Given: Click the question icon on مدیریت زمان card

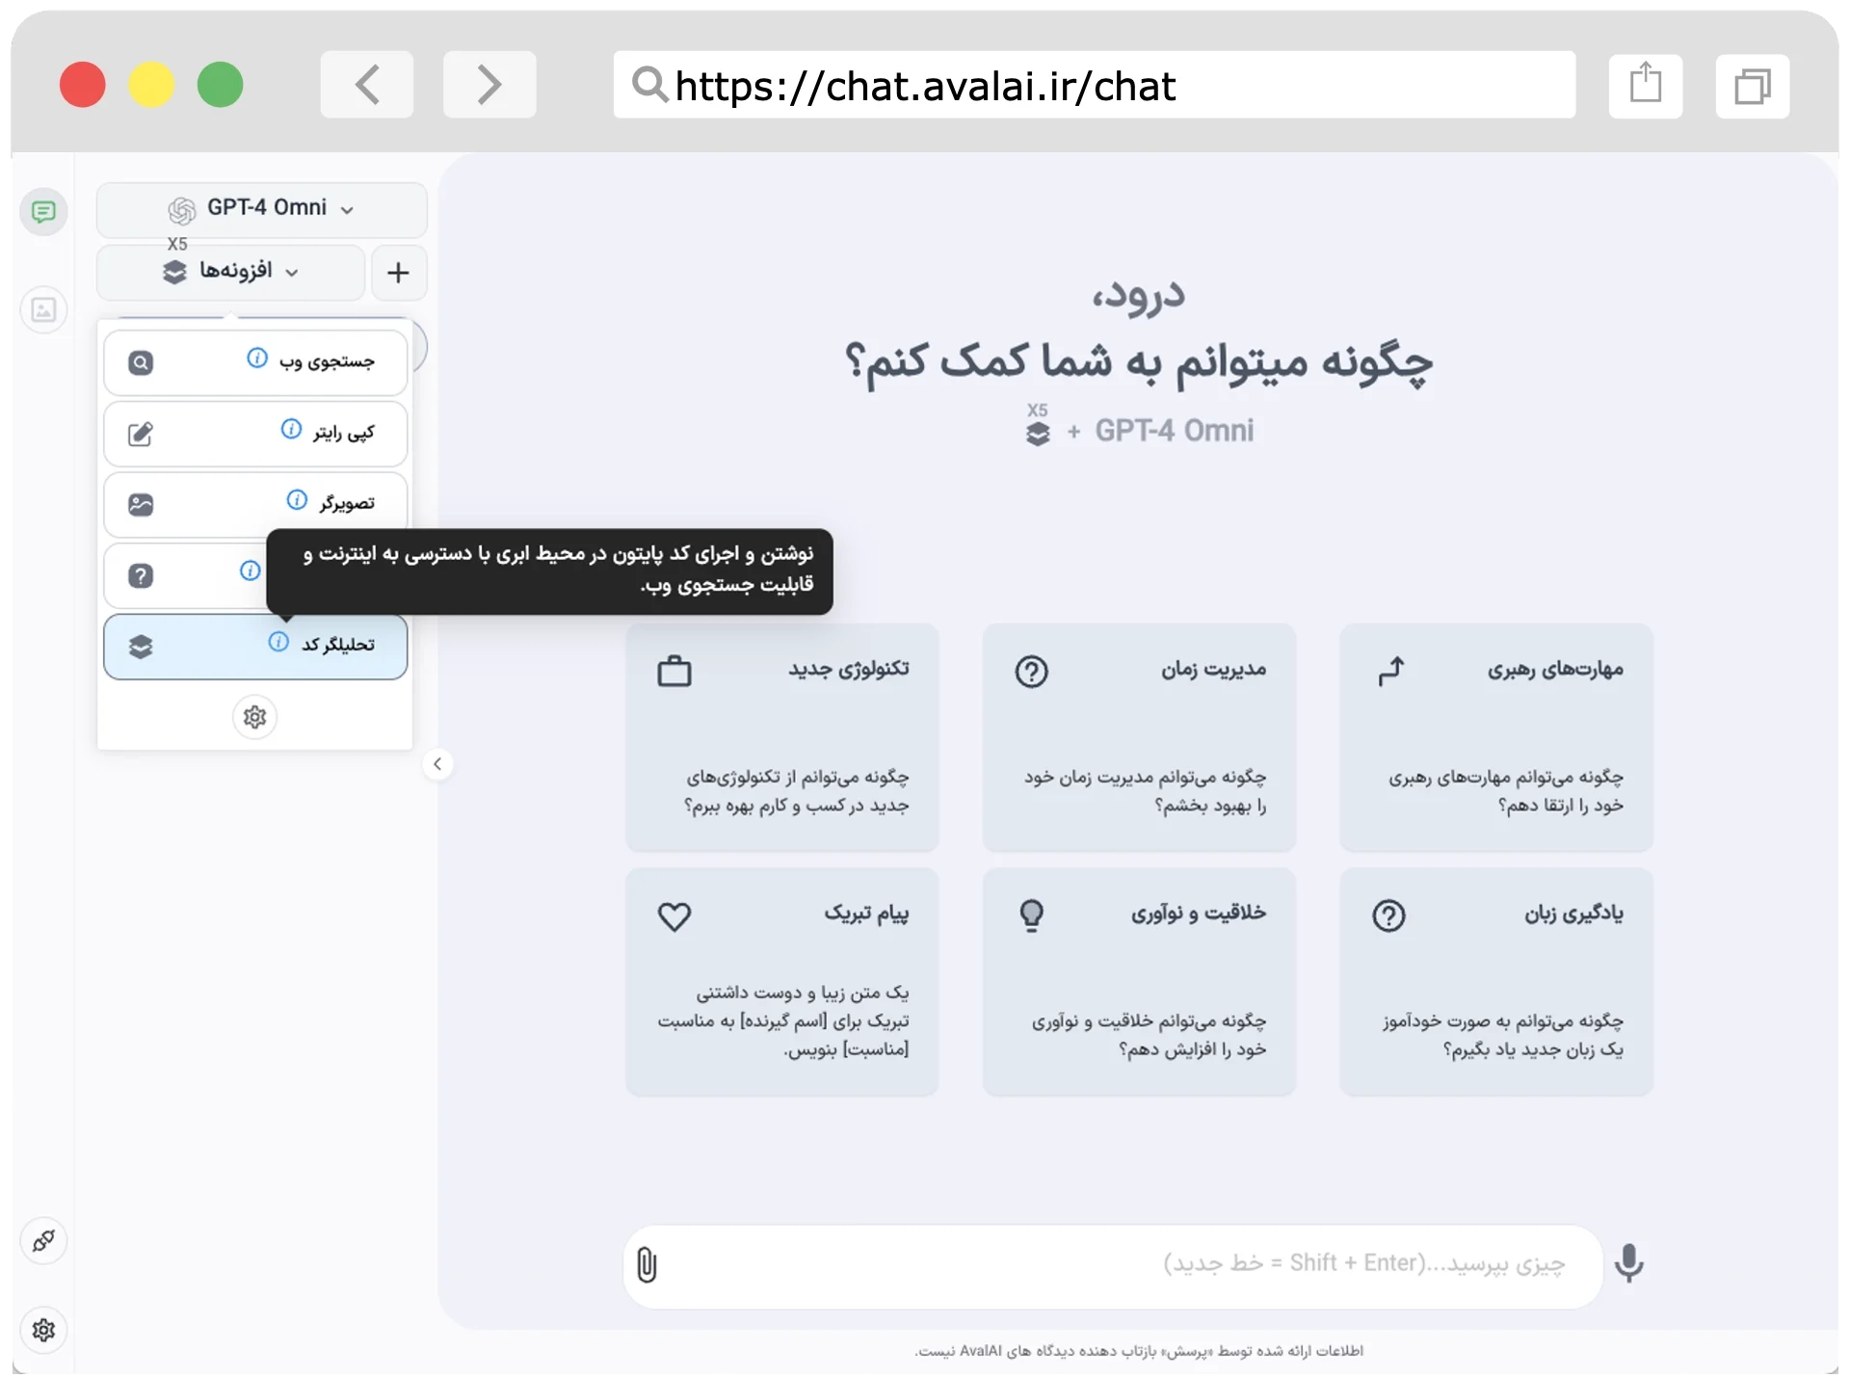Looking at the screenshot, I should click(1032, 671).
